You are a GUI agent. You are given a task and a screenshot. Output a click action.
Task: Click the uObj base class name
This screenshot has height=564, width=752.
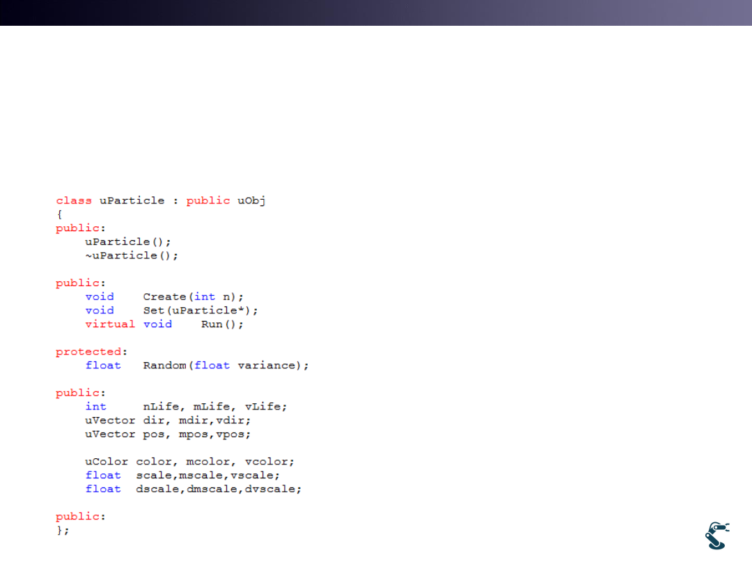point(251,201)
